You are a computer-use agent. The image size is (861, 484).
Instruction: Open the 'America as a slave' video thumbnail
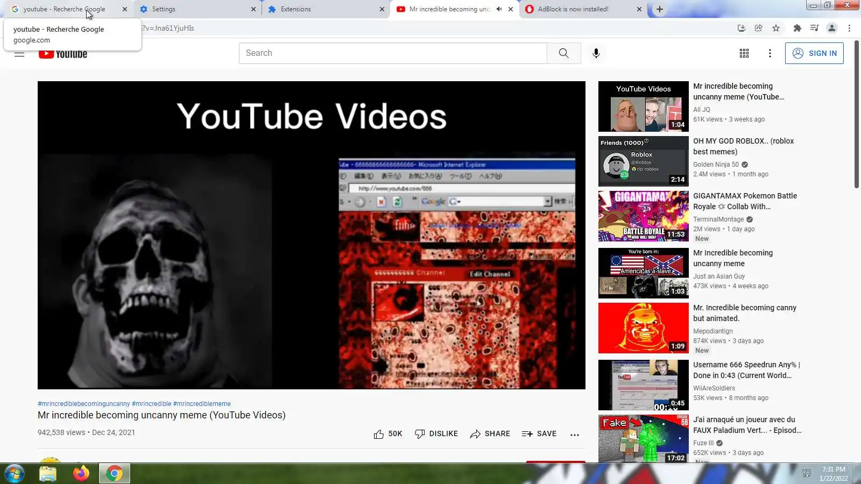pyautogui.click(x=644, y=273)
